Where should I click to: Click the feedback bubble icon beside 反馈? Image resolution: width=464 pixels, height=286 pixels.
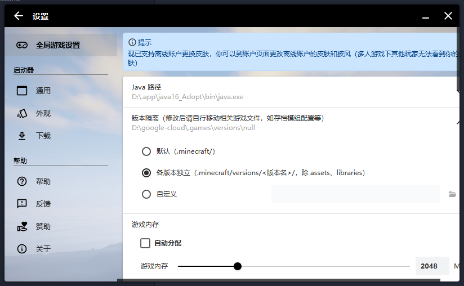tap(22, 204)
